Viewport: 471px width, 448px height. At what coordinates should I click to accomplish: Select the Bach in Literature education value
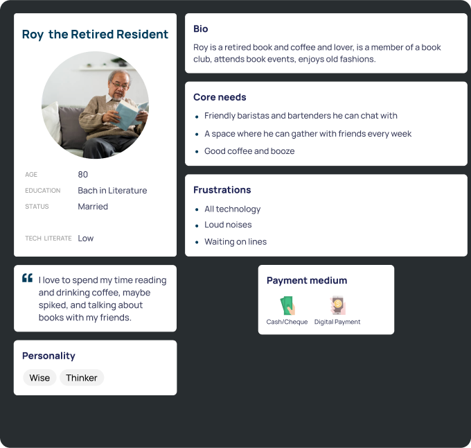(112, 190)
